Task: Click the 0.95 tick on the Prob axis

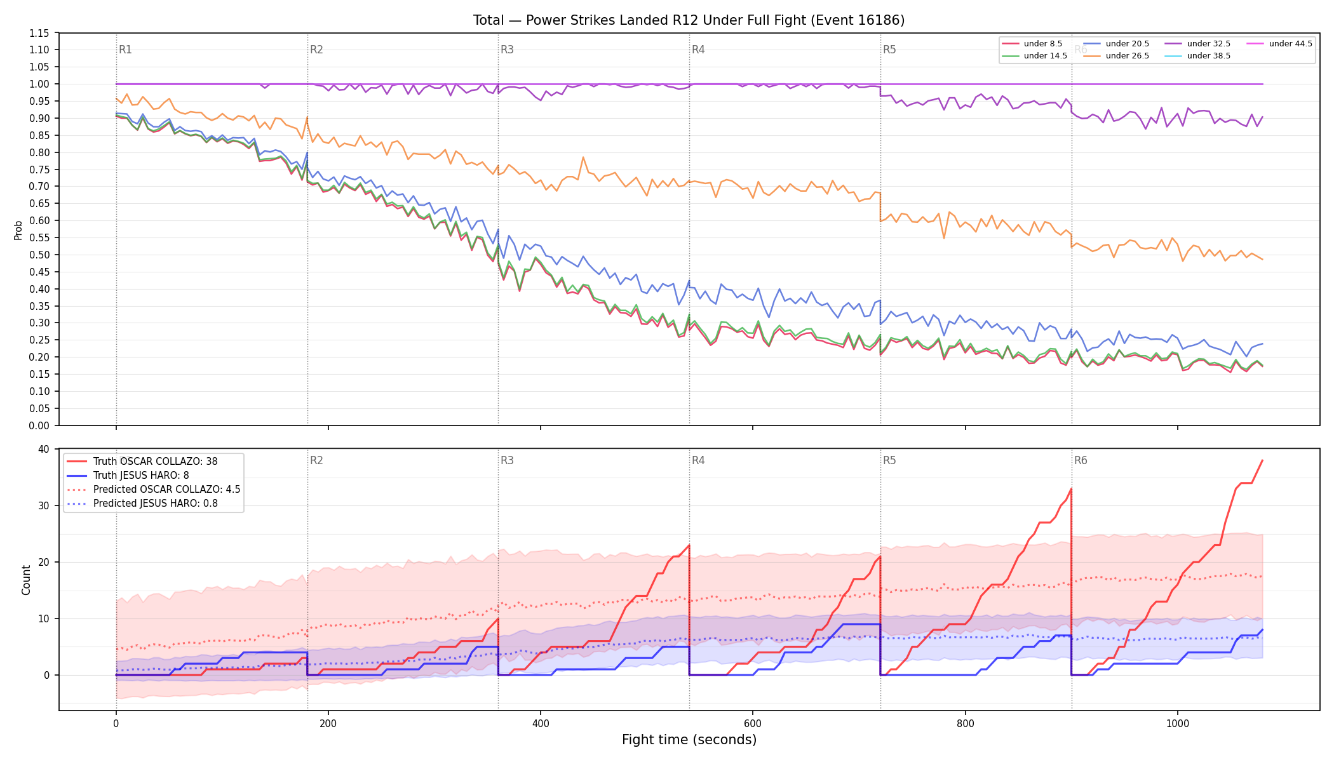Action: pyautogui.click(x=39, y=102)
